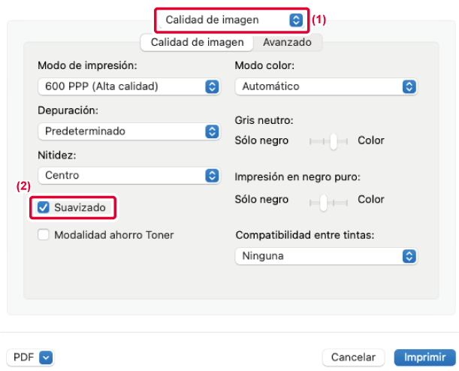Toggle the Suavizado checkbox
This screenshot has width=459, height=371.
44,207
